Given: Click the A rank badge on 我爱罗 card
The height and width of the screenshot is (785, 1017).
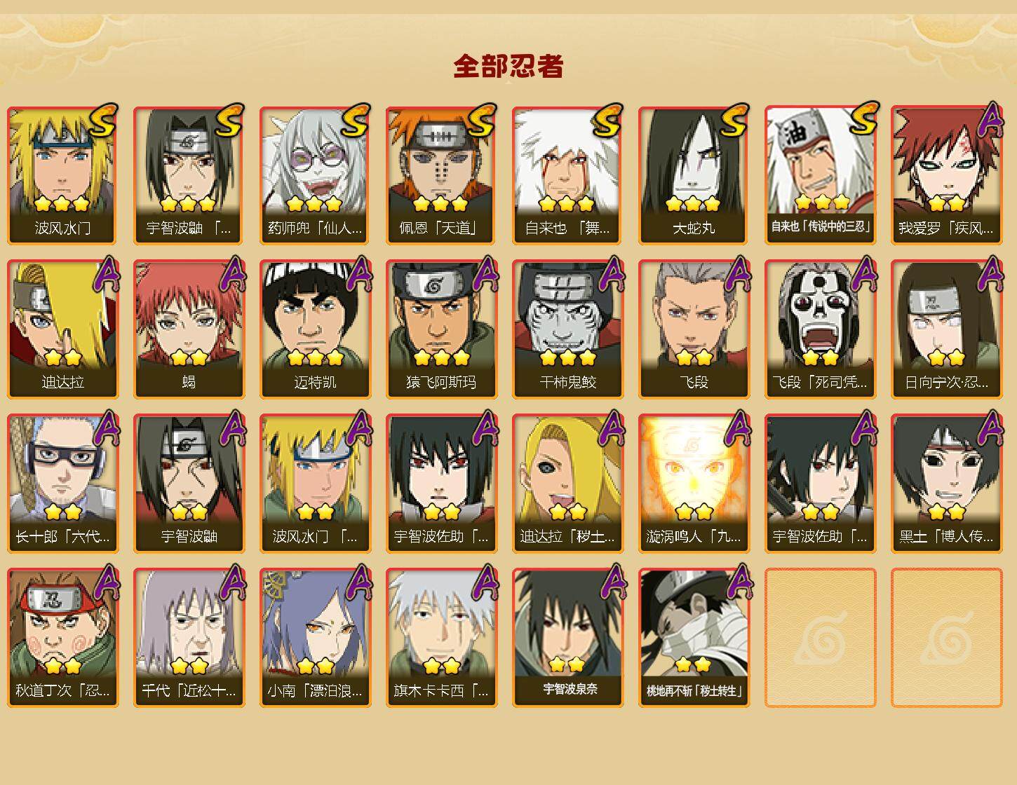Looking at the screenshot, I should (x=990, y=121).
